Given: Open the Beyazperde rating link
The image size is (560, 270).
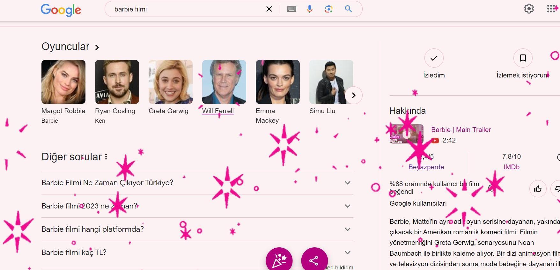Looking at the screenshot, I should click(426, 167).
